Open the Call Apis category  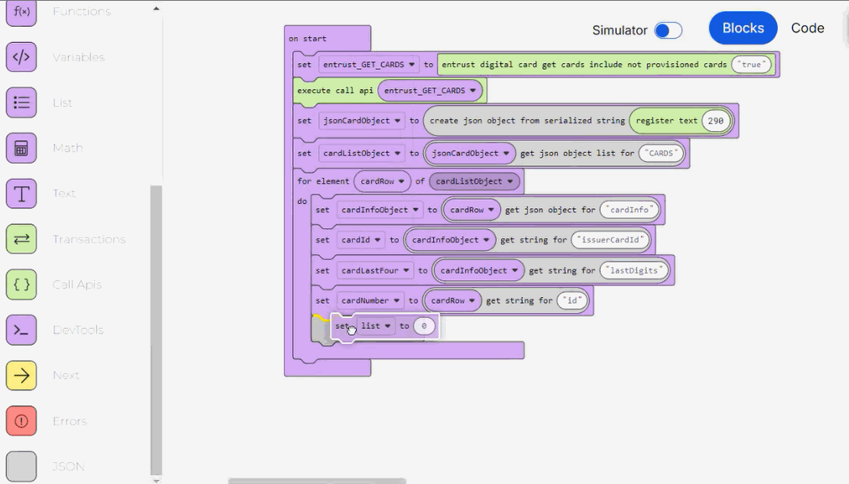20,284
